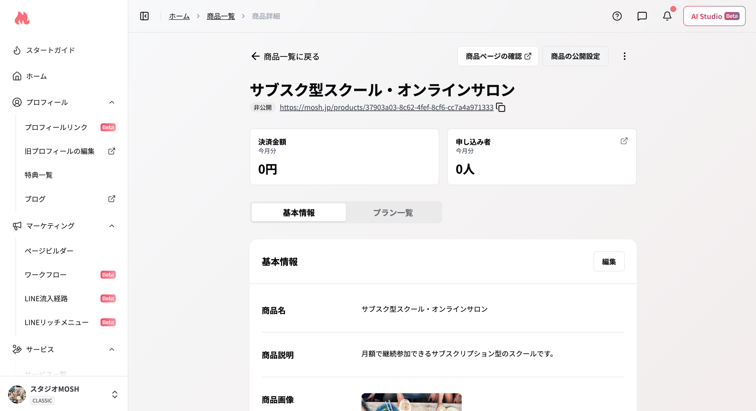Click the 非公開 status badge

(x=262, y=107)
